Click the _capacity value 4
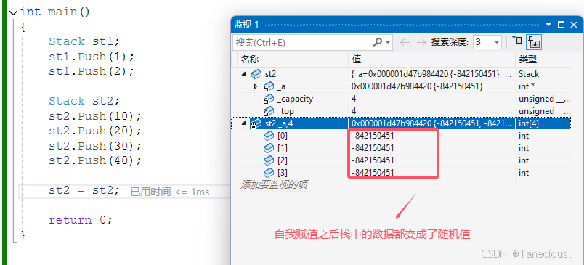 (354, 99)
